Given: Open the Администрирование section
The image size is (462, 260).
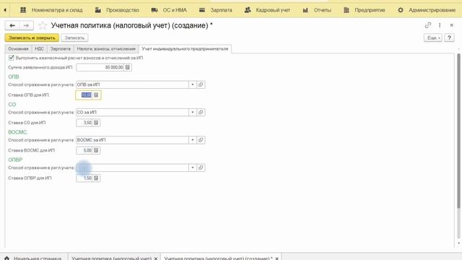Looking at the screenshot, I should tap(427, 10).
